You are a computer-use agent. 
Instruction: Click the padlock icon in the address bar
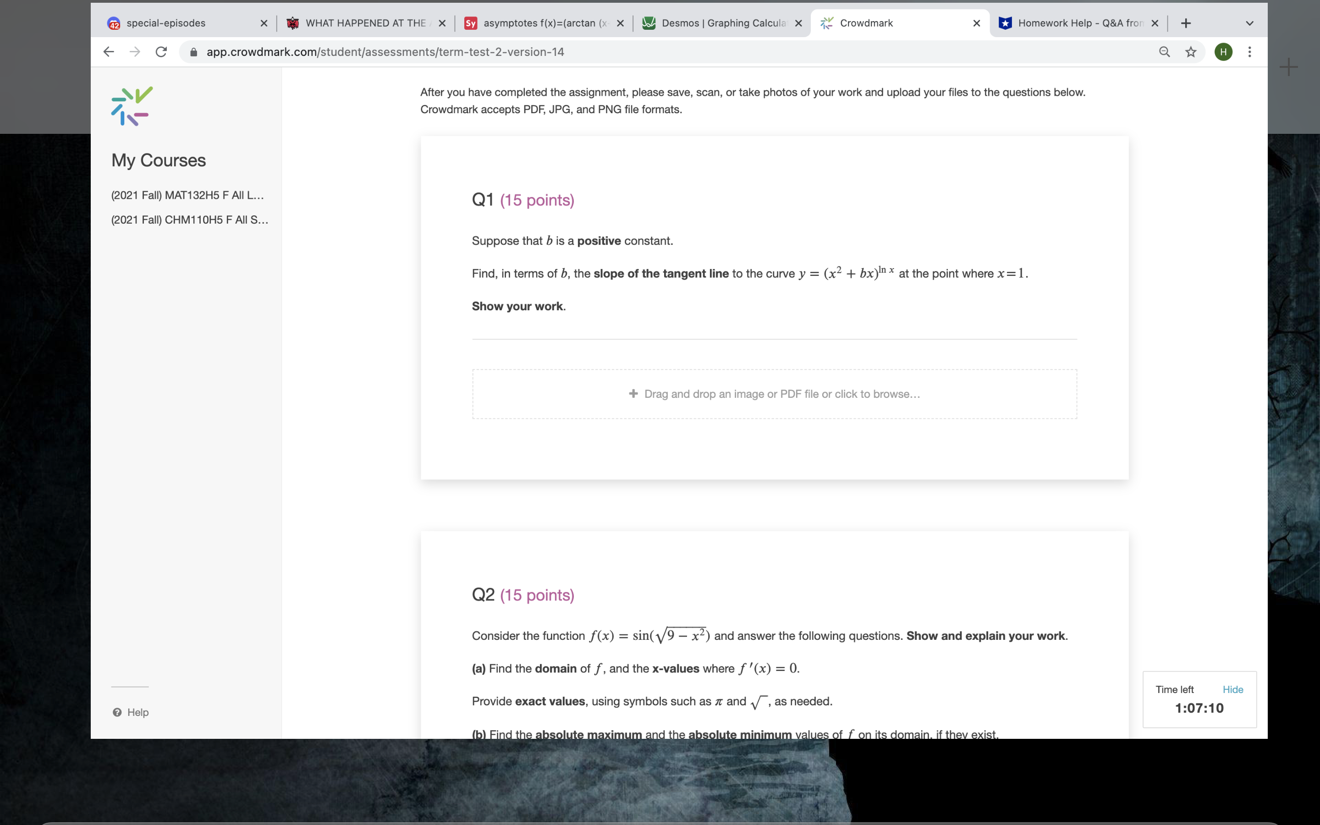click(193, 52)
